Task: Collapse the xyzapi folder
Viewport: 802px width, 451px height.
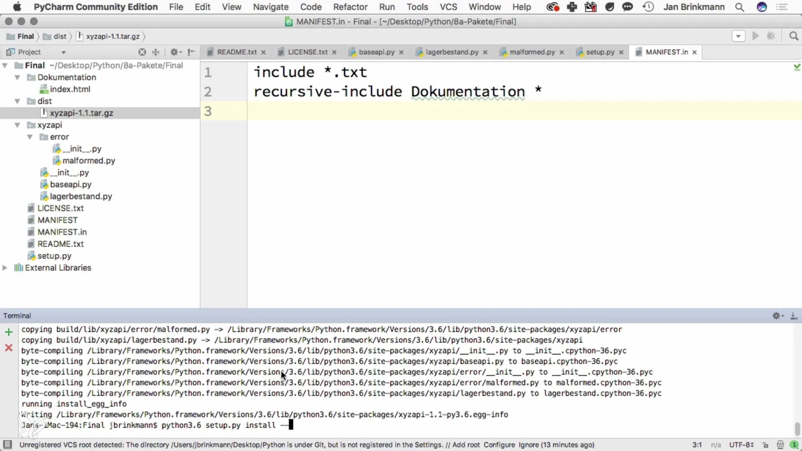Action: coord(18,125)
